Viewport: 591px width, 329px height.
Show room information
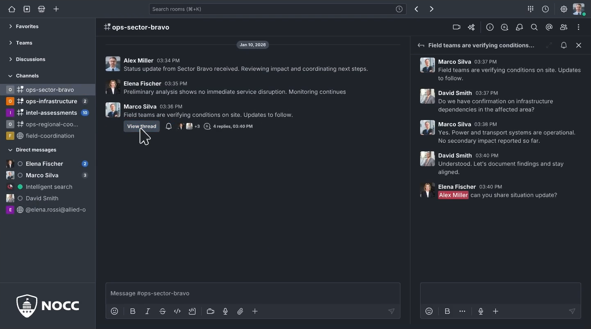click(490, 27)
